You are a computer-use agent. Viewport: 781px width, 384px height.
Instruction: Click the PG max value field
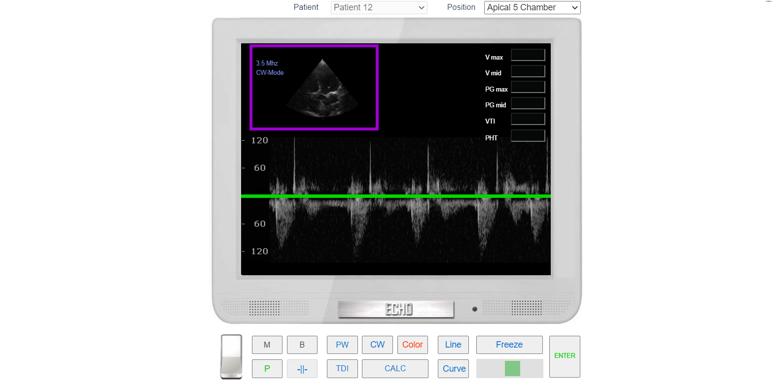point(528,87)
